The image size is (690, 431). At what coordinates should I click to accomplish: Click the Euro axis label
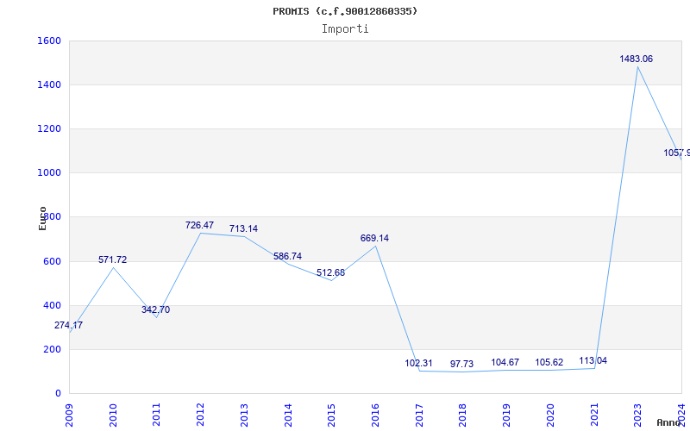pyautogui.click(x=42, y=218)
